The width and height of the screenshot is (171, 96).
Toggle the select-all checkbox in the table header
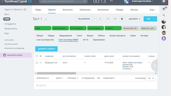click(x=37, y=56)
